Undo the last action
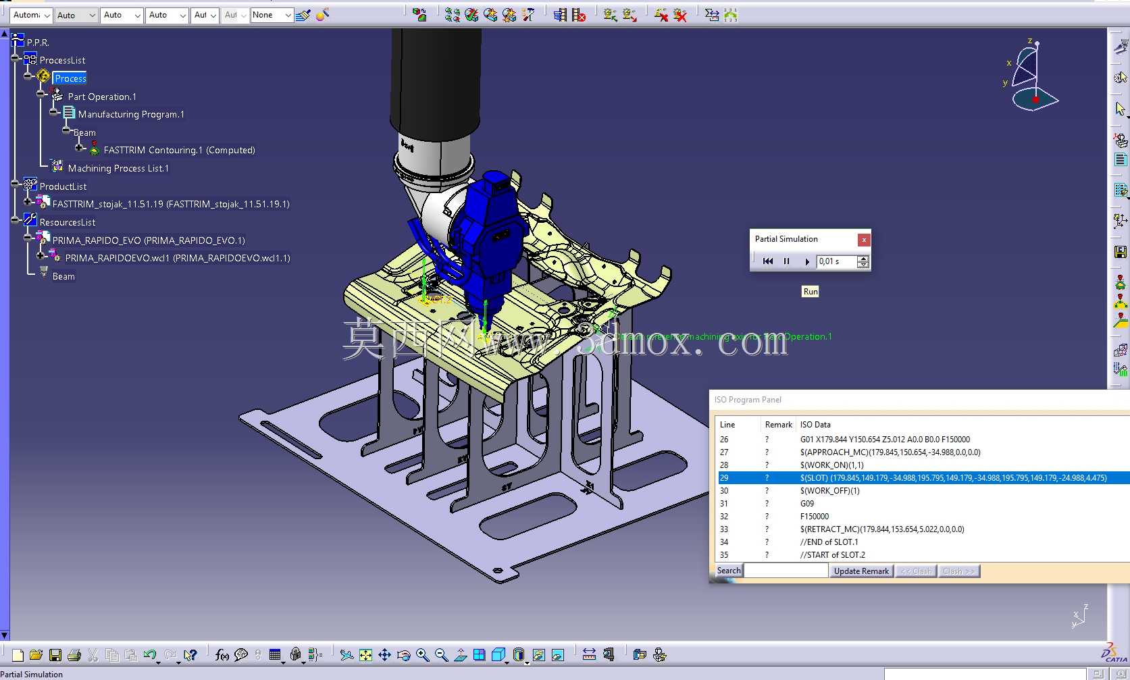The image size is (1130, 680). click(149, 654)
